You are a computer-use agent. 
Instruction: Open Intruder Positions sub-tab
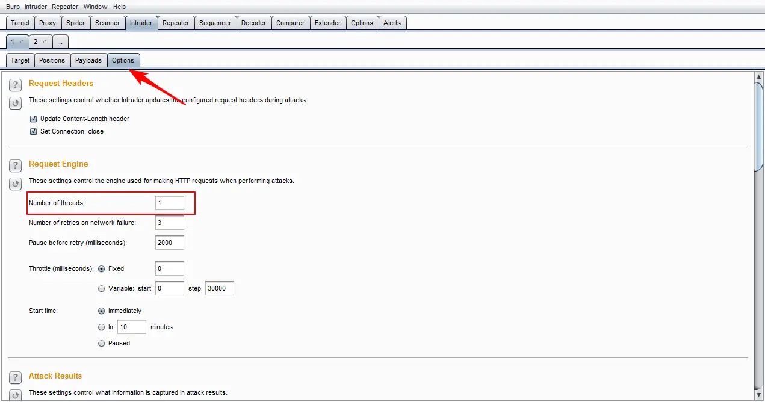pyautogui.click(x=52, y=60)
